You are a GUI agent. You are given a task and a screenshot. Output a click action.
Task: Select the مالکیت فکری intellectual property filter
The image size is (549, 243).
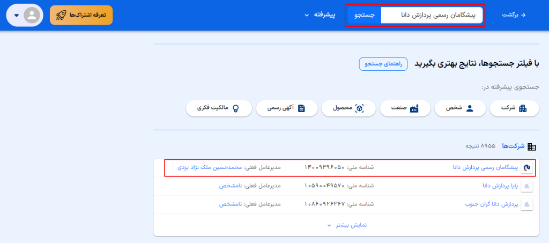click(x=219, y=108)
